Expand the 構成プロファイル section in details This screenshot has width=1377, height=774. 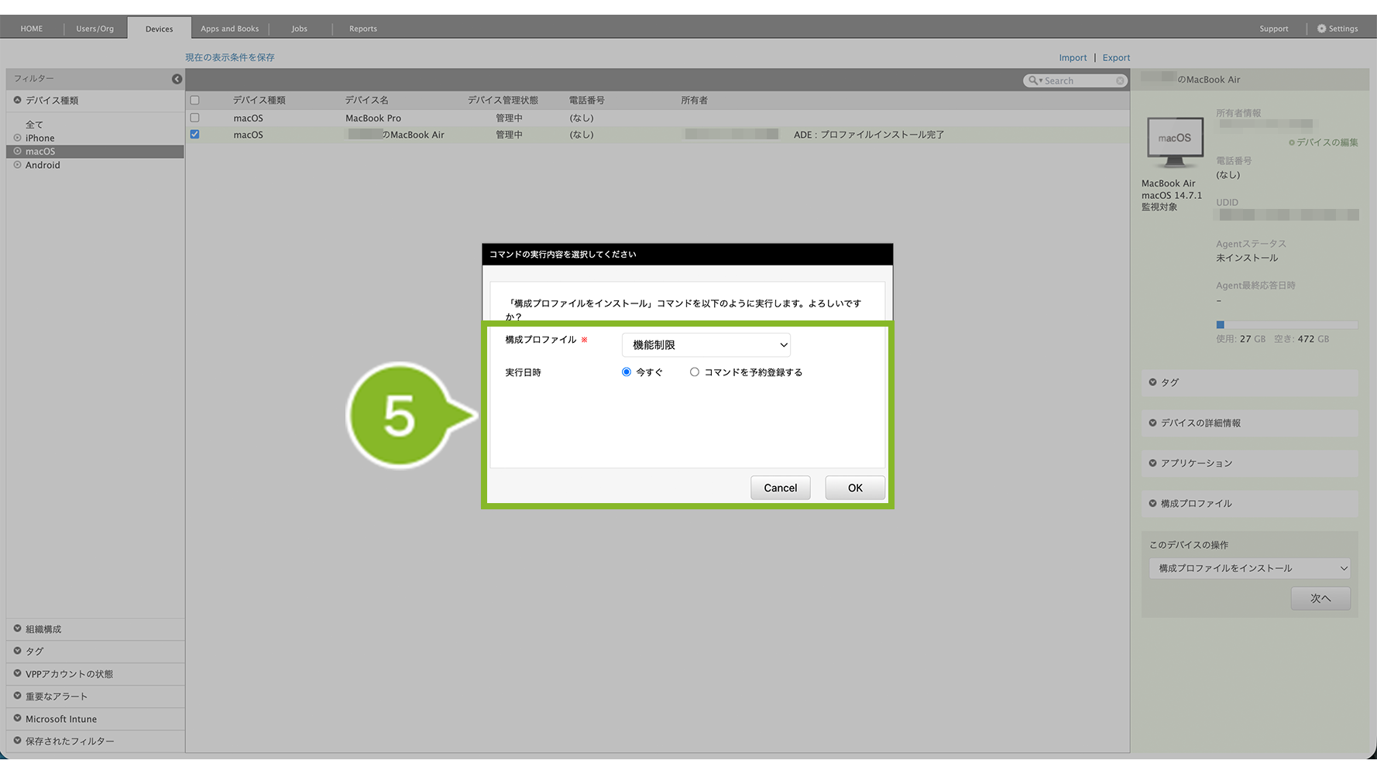(1249, 503)
